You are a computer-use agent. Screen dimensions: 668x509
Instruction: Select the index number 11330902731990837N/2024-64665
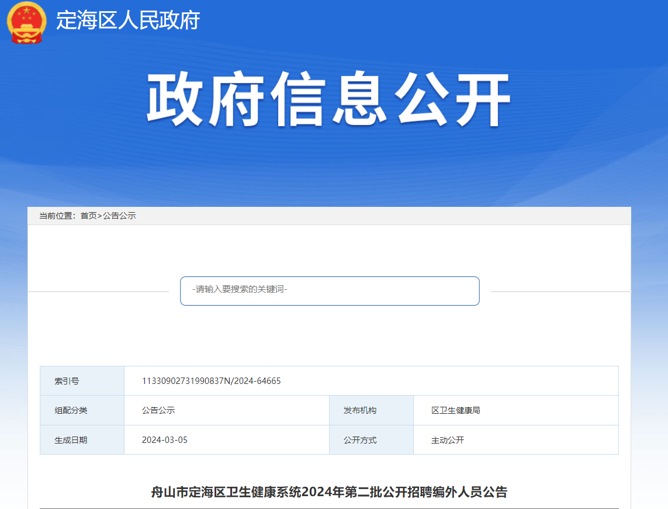click(211, 381)
